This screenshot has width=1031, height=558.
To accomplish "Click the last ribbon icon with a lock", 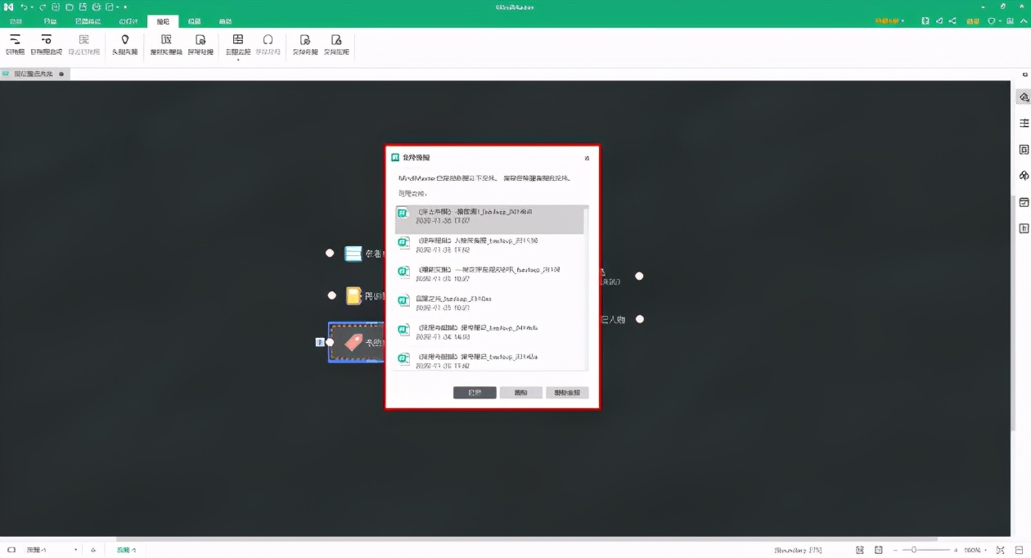I will coord(336,44).
